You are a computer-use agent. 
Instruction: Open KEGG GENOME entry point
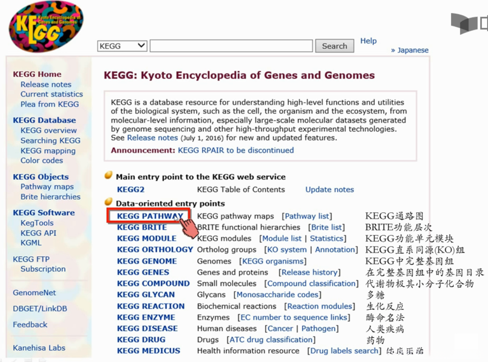pyautogui.click(x=147, y=261)
